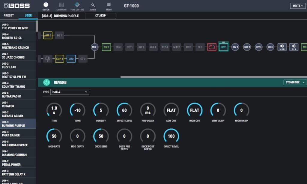307x184 pixels.
Task: Click the EFFECT LEVEL knob
Action: pos(124,110)
